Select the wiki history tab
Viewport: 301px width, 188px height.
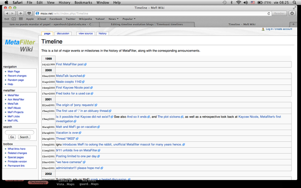click(x=103, y=33)
